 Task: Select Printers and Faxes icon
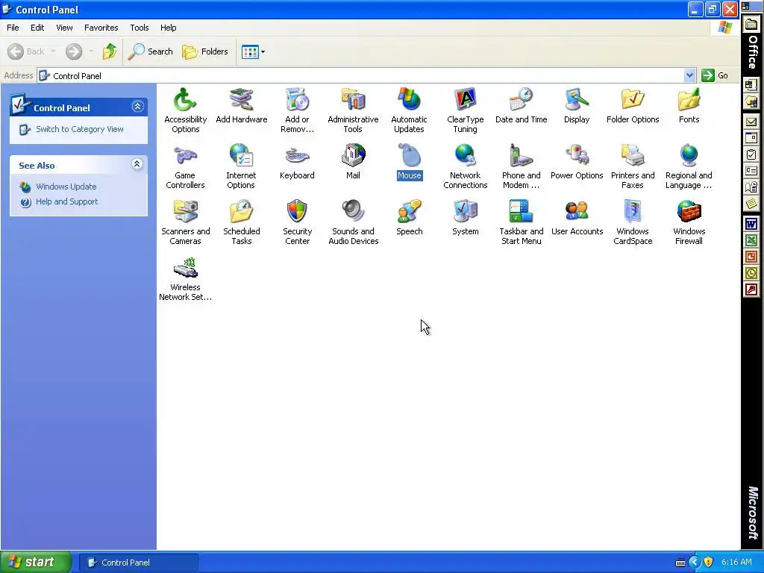(633, 156)
